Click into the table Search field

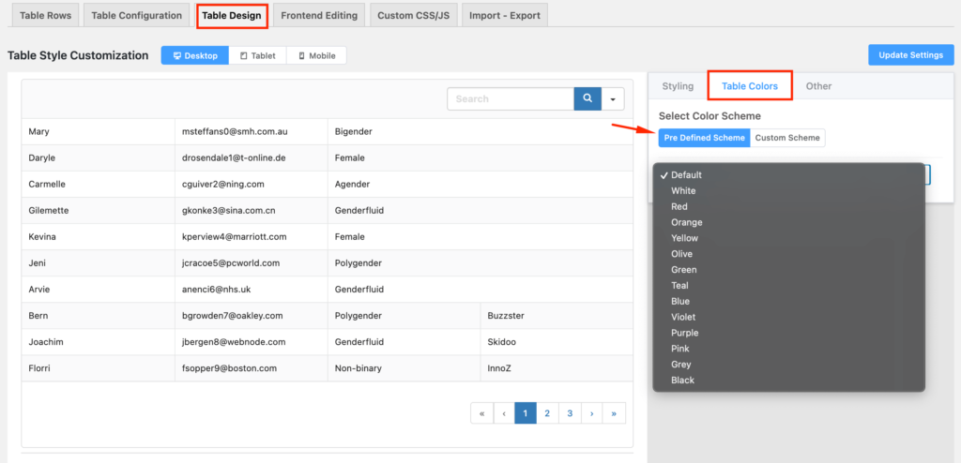click(510, 98)
